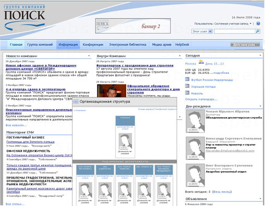The width and height of the screenshot is (265, 206).
Task: Click подробнее next to currency rates
Action: [221, 73]
